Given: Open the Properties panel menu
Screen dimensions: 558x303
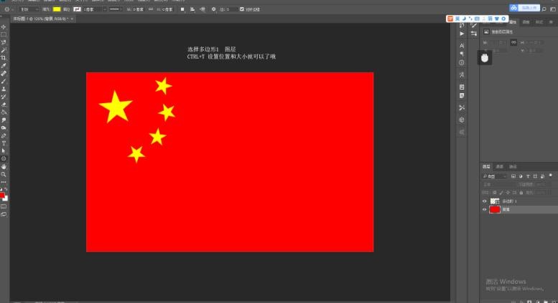Looking at the screenshot, I should coord(551,22).
